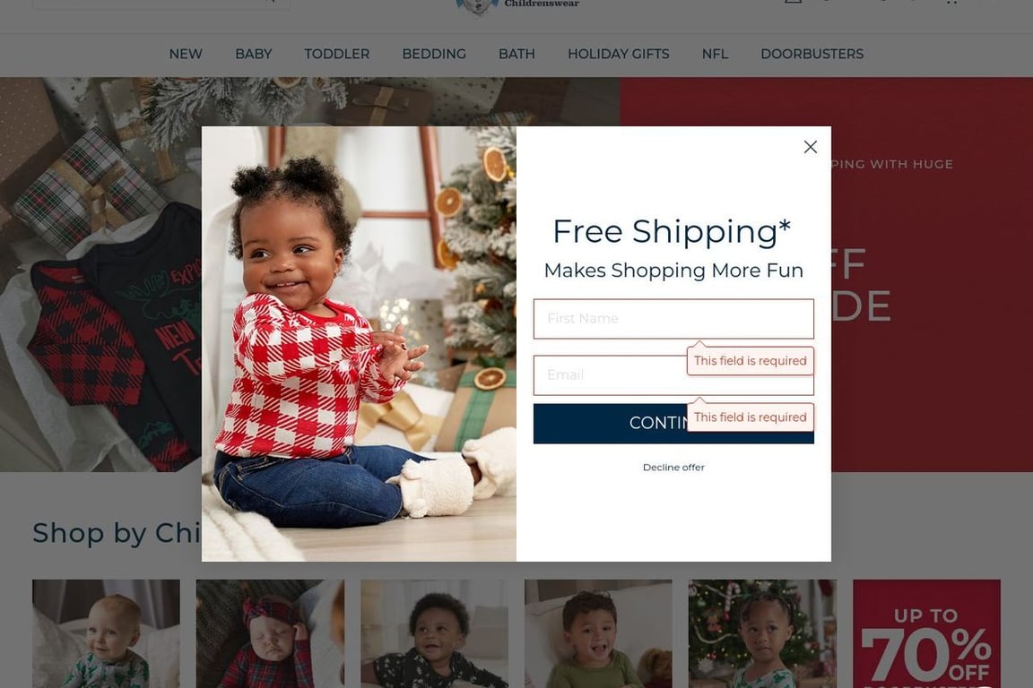This screenshot has height=688, width=1033.
Task: Open the NFL collection menu
Action: click(715, 54)
